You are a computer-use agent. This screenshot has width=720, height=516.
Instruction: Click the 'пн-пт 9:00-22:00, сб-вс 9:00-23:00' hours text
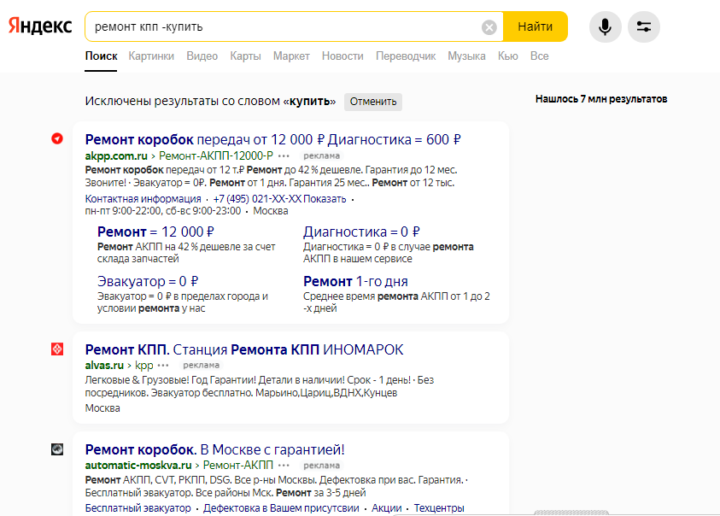(162, 211)
